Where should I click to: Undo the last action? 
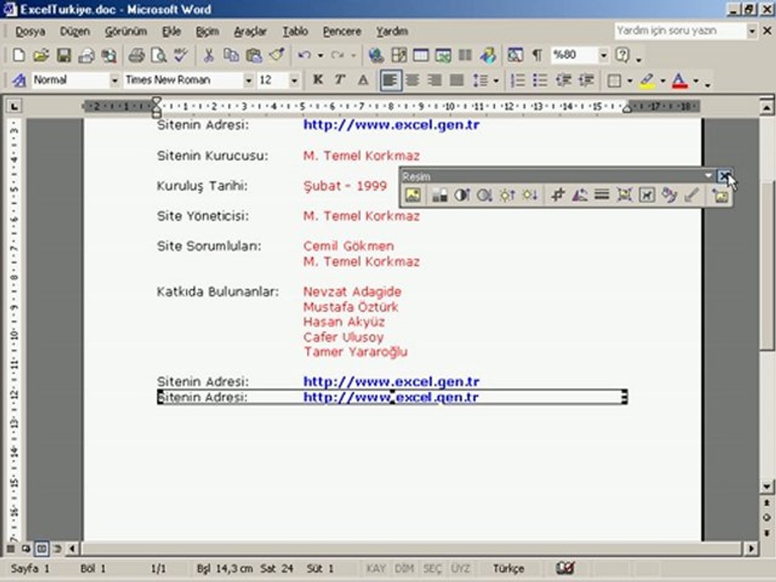[x=304, y=55]
